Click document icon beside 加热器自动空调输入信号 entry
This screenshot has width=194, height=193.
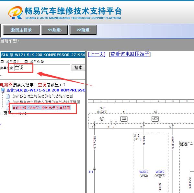click(8, 102)
